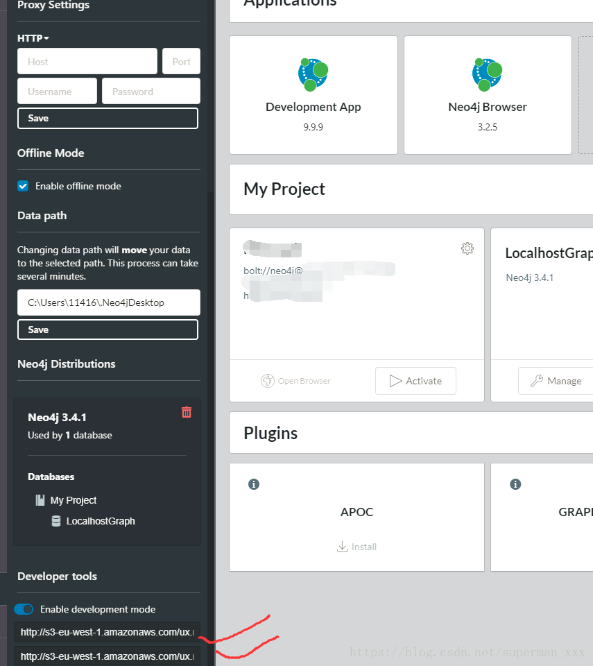The image size is (593, 666).
Task: Launch Neo4j Browser 3.2.5 application
Action: tap(488, 95)
